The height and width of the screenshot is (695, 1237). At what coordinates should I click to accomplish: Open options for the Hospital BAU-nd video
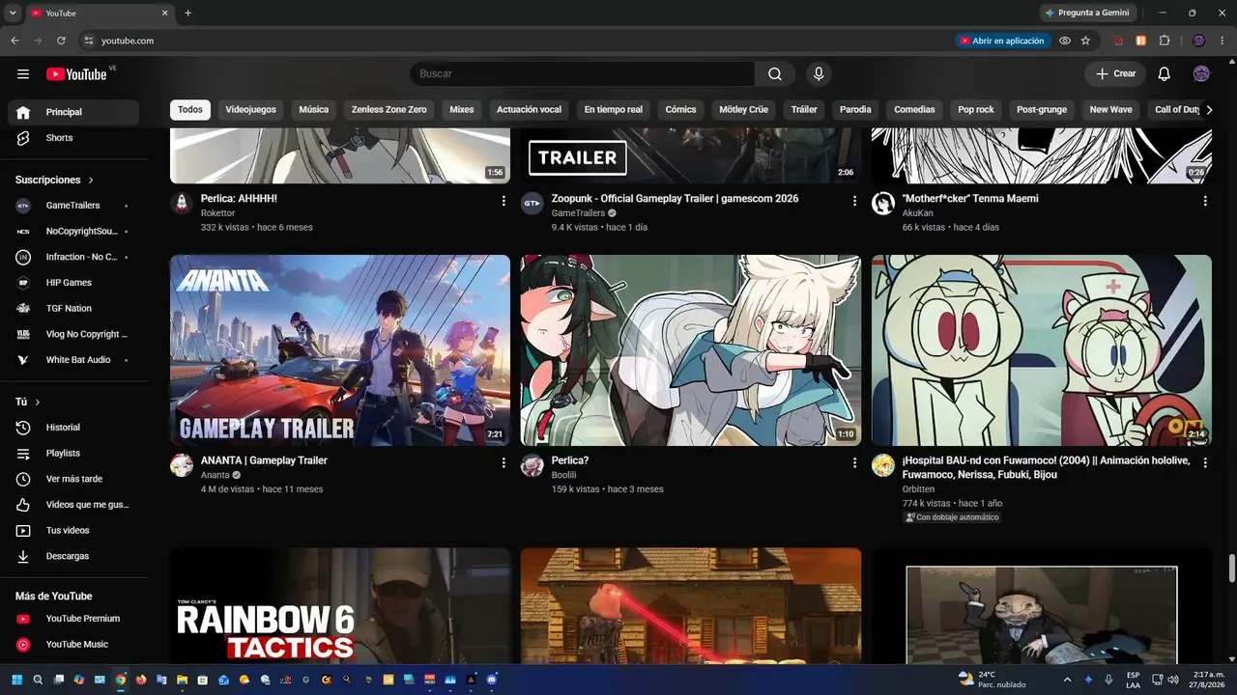(1205, 462)
